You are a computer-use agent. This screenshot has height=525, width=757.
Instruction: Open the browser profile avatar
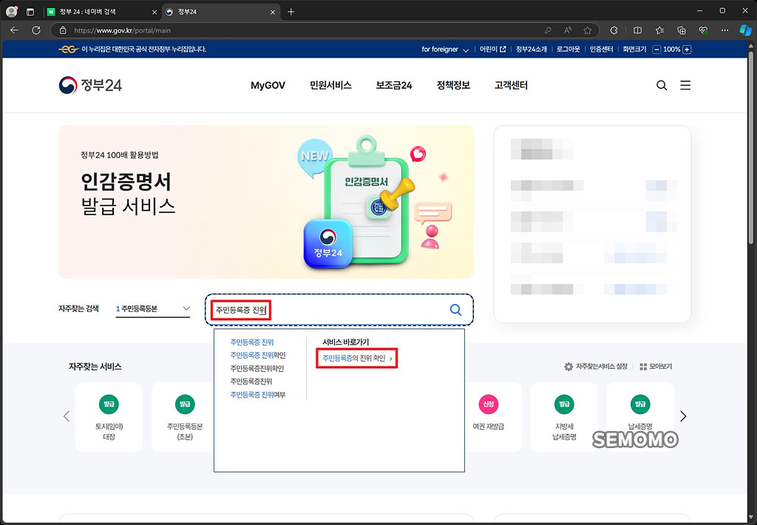12,12
